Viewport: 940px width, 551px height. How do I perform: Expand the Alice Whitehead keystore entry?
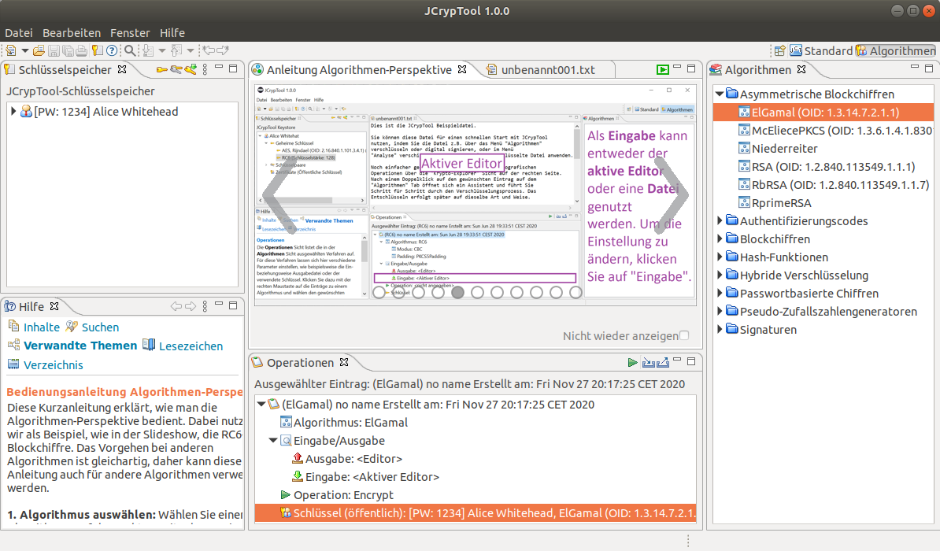(13, 112)
